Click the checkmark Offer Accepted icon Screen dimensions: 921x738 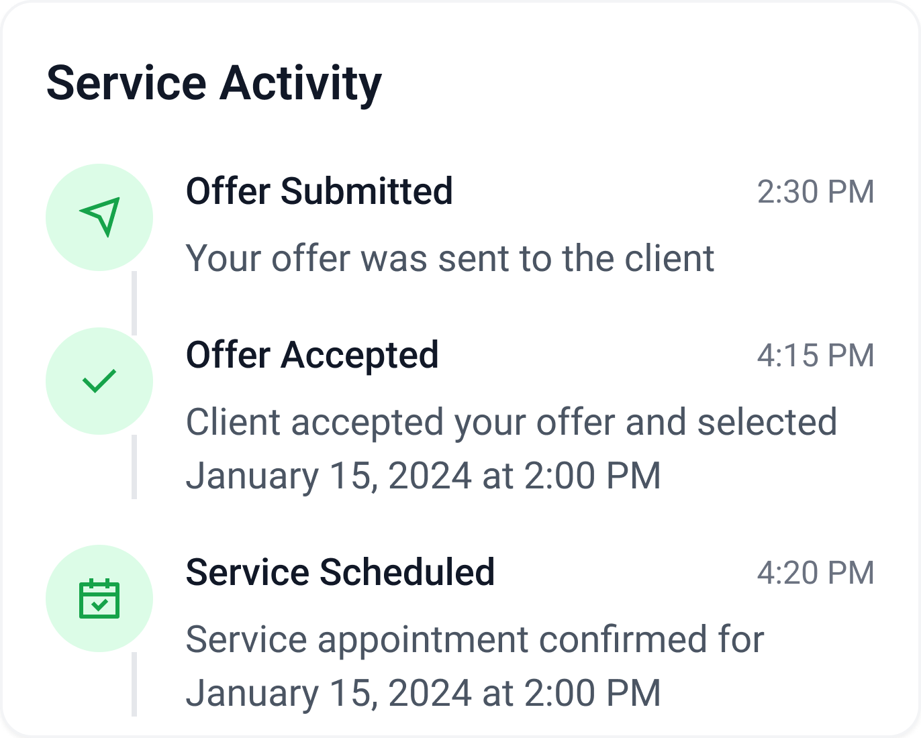pos(99,380)
